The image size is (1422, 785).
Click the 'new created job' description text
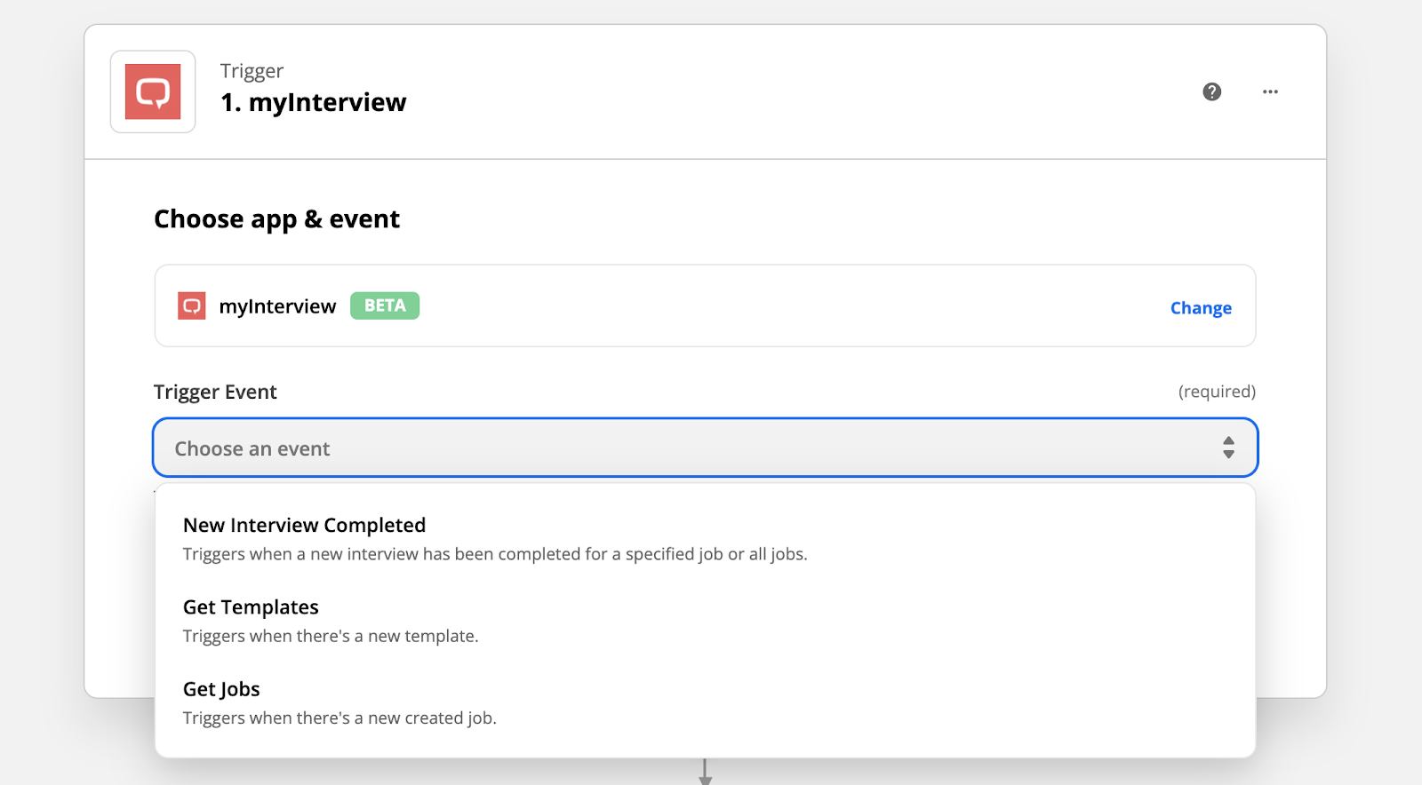pos(340,718)
